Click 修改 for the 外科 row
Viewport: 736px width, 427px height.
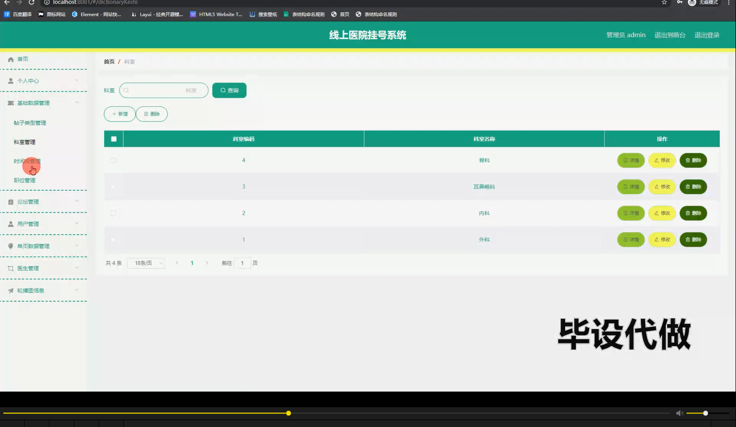pyautogui.click(x=662, y=240)
